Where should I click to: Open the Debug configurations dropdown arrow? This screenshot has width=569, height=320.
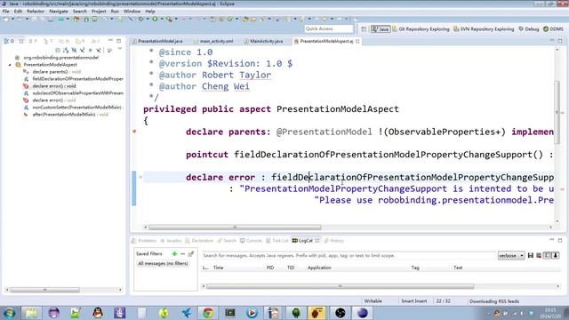tap(148, 19)
